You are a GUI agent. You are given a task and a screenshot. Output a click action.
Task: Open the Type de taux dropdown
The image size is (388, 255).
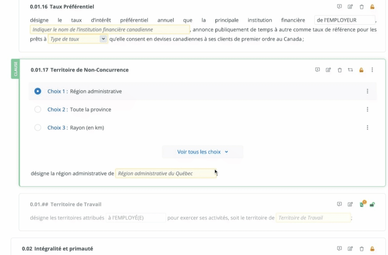point(78,39)
